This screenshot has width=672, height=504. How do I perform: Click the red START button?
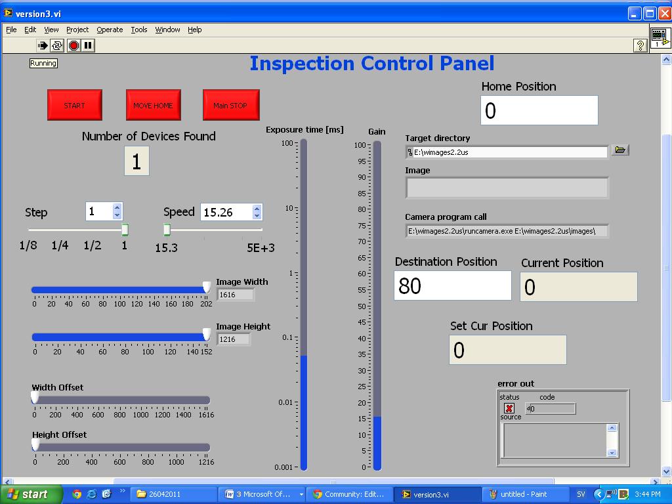pos(75,105)
